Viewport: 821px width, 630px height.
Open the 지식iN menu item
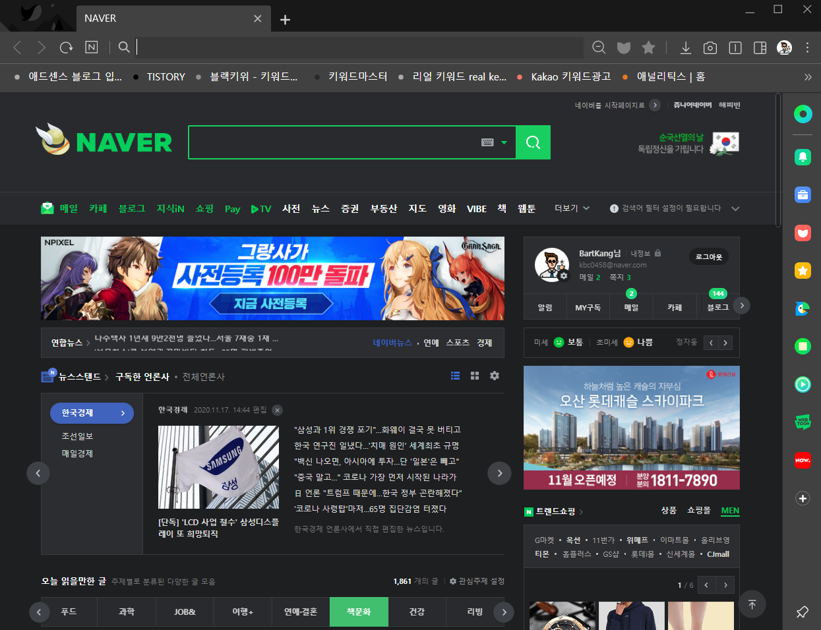170,208
